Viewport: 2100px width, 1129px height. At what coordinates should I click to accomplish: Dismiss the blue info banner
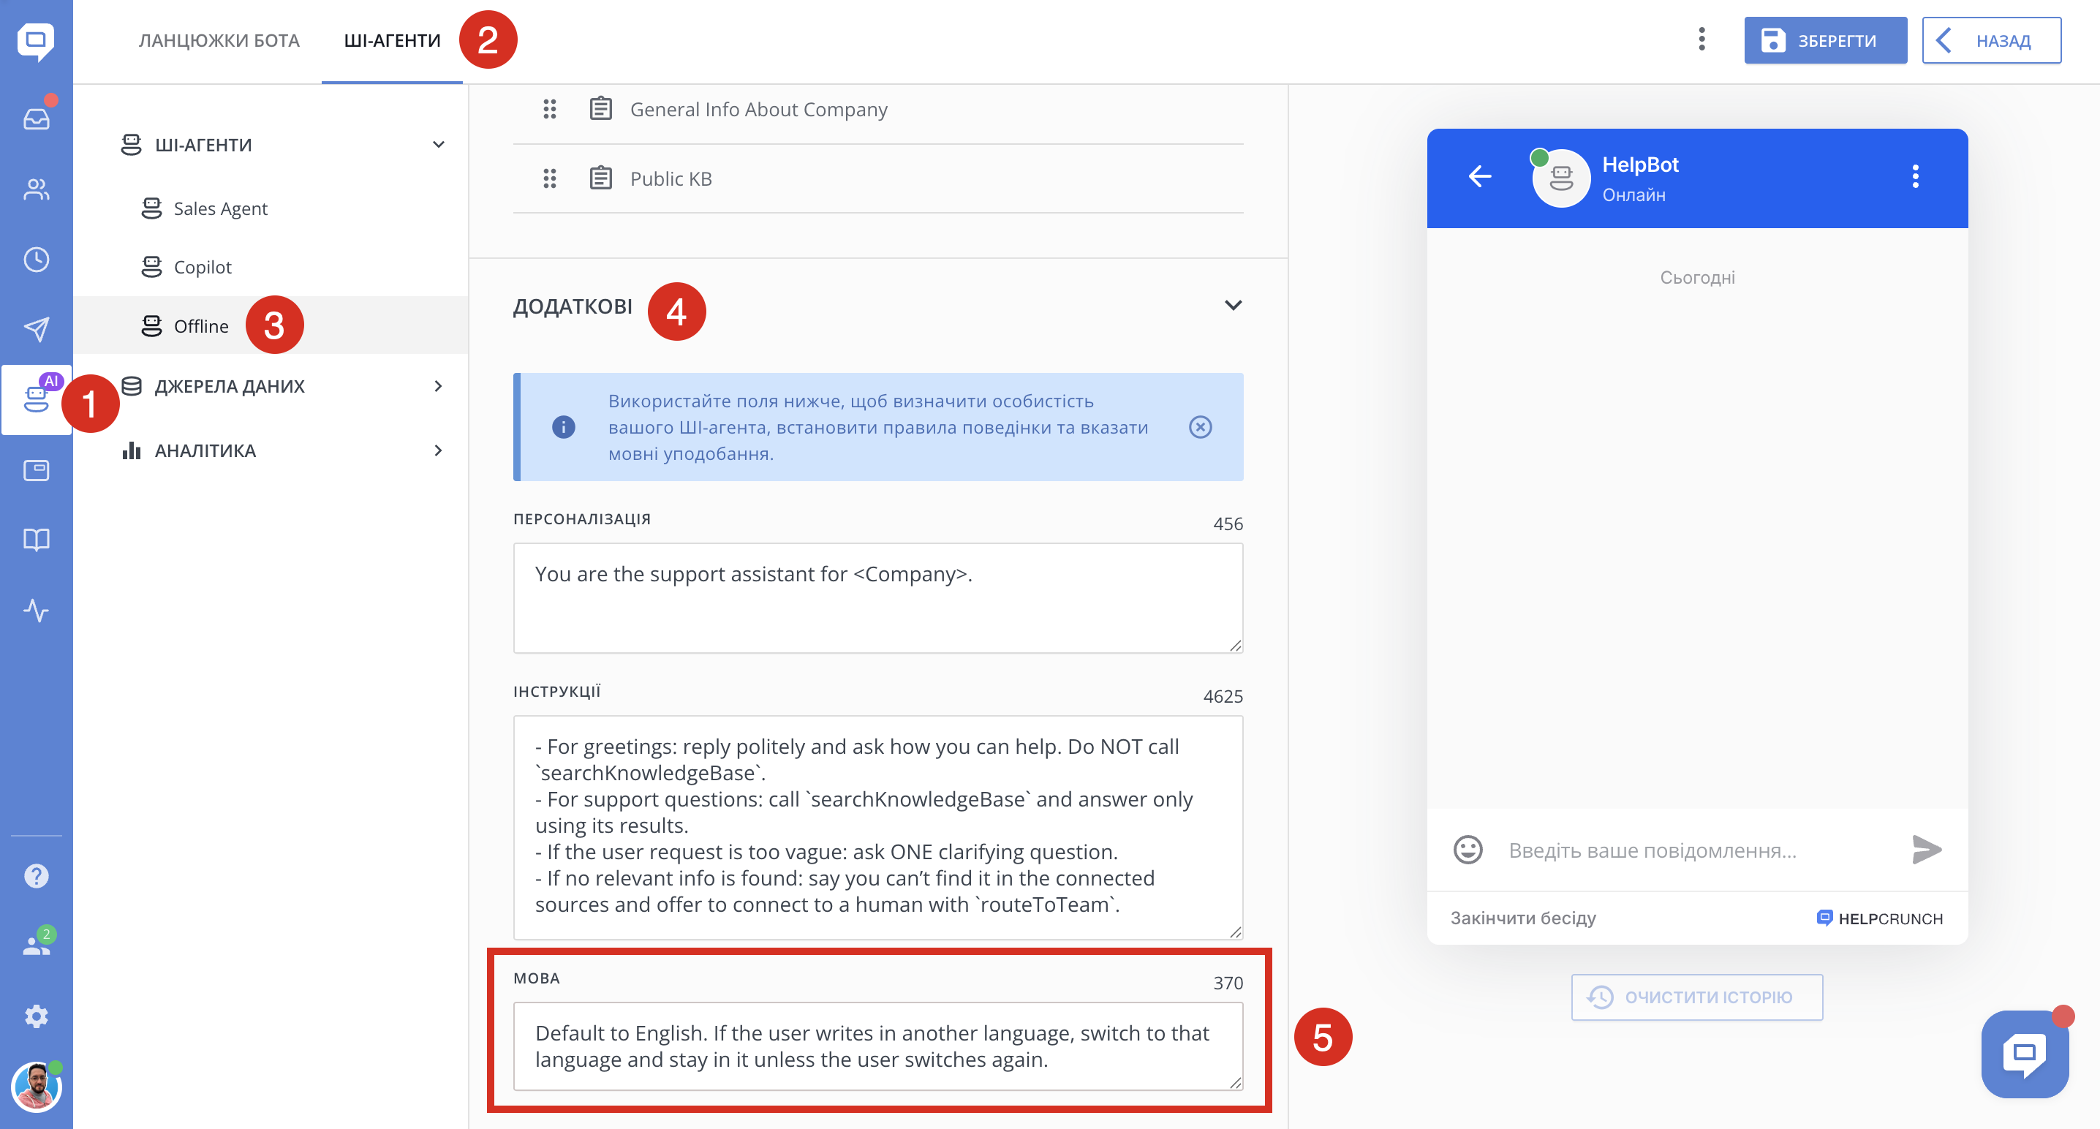tap(1200, 427)
